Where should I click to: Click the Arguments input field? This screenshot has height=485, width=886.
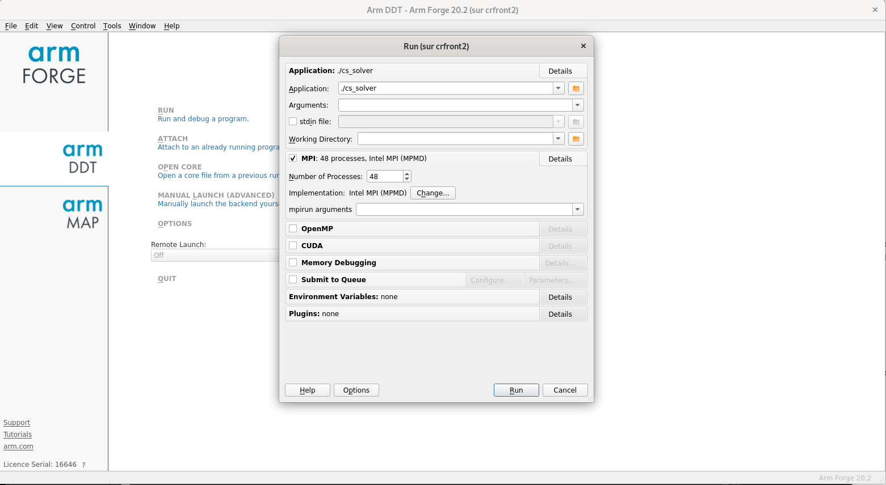[x=455, y=105]
